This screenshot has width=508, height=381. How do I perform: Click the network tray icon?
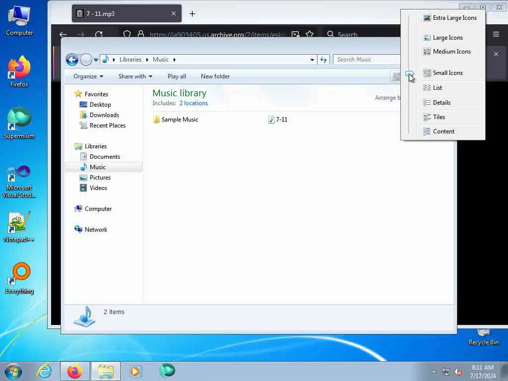pyautogui.click(x=446, y=372)
